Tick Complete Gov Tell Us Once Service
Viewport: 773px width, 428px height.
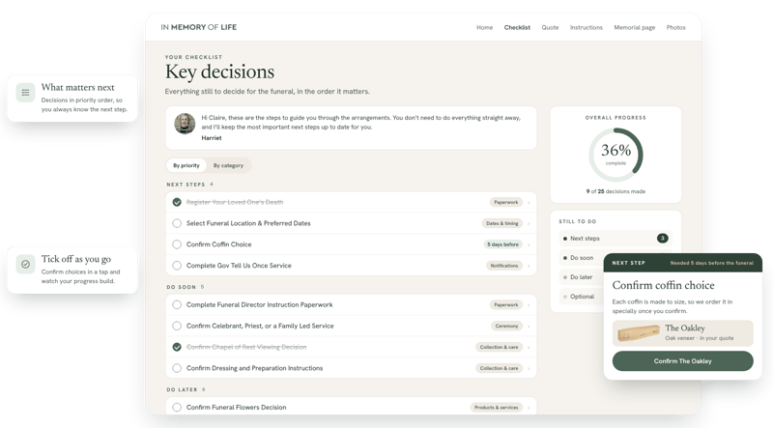pyautogui.click(x=177, y=266)
